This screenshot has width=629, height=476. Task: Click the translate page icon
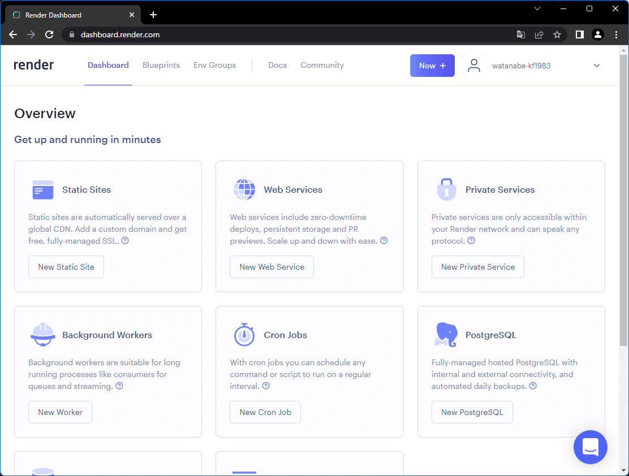521,34
